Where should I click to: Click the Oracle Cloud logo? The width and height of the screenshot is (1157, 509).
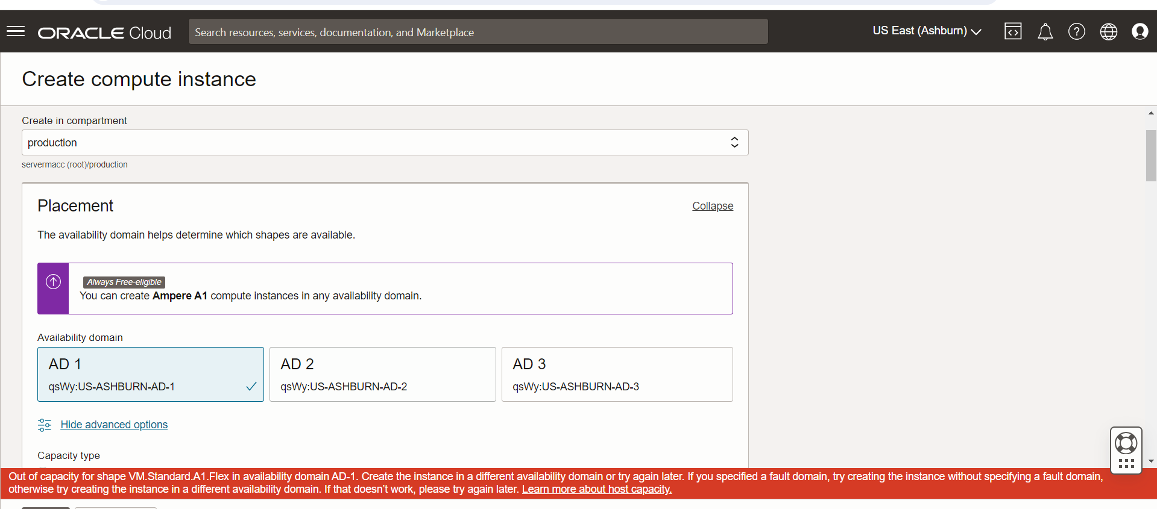coord(104,33)
